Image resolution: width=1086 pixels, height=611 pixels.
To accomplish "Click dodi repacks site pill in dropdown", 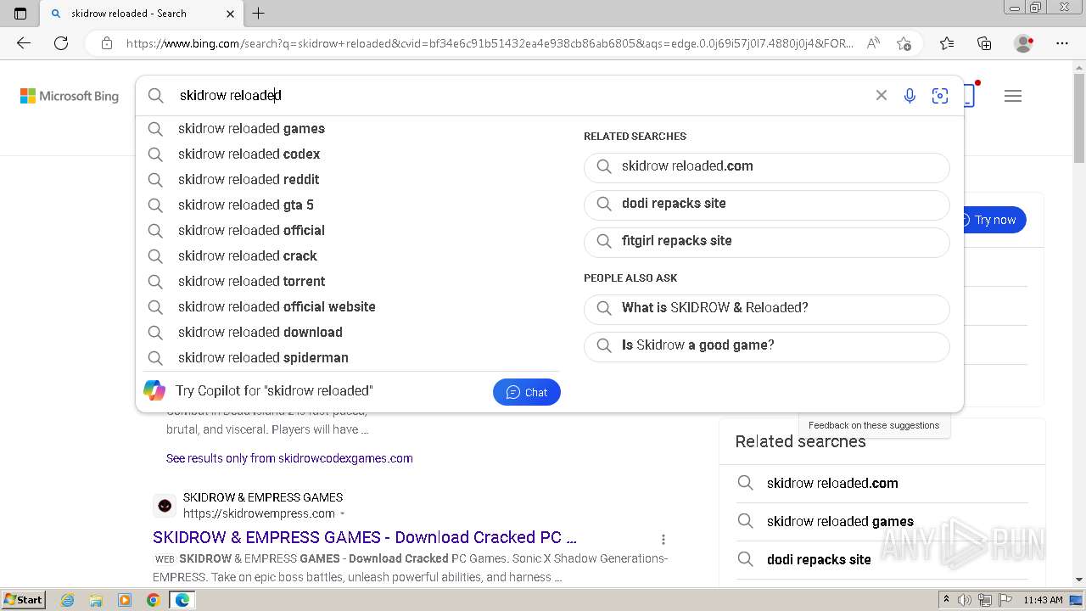I will click(x=767, y=205).
